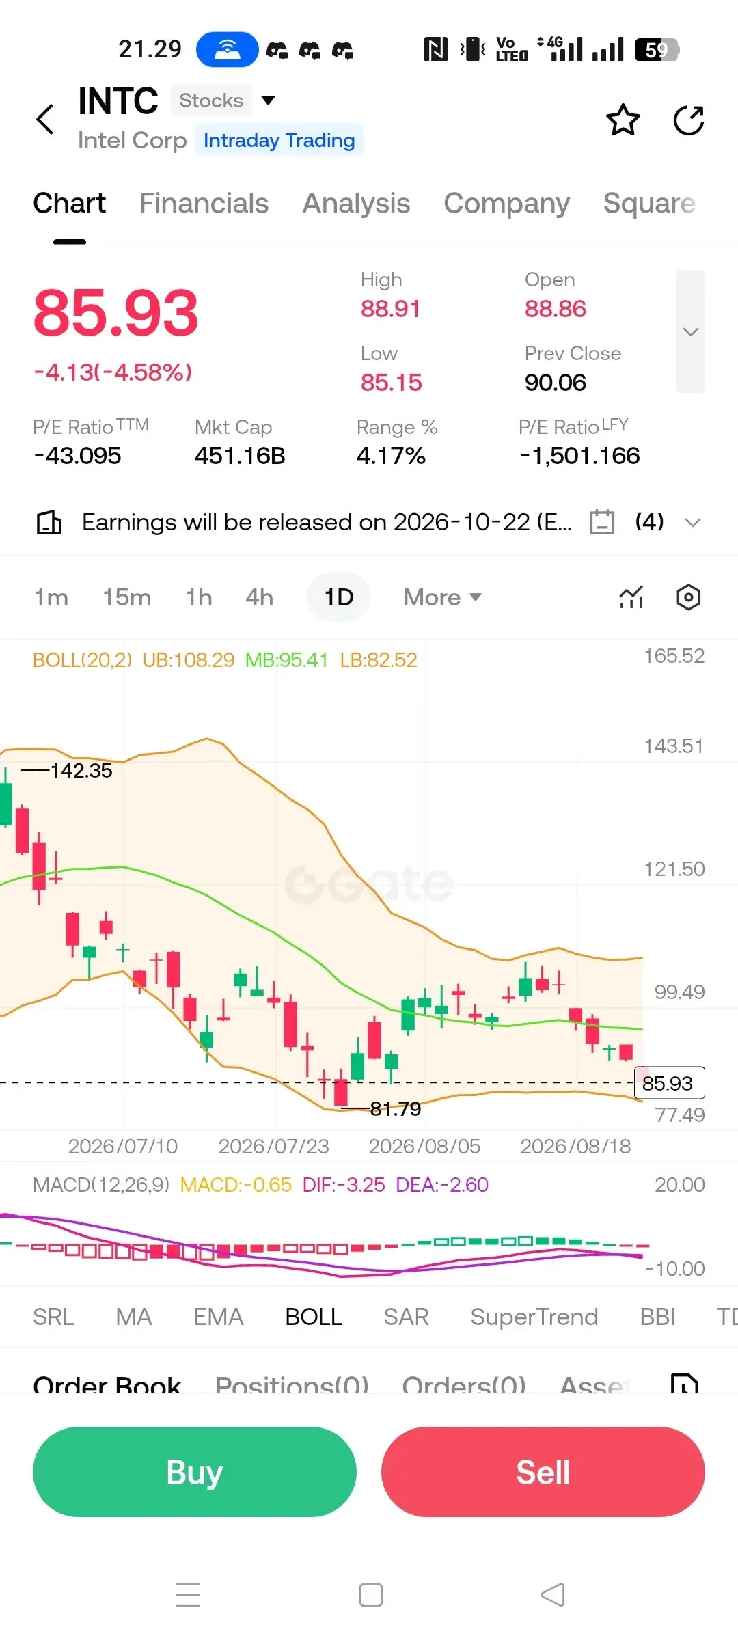Select the 1m timeframe

tap(51, 597)
